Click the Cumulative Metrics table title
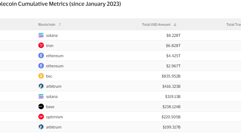Viewport: 241px width, 134px height. 60,5
